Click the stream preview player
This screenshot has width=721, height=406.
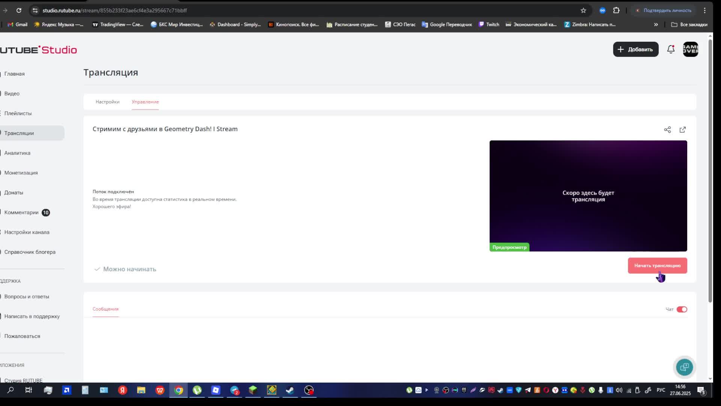[x=588, y=196]
